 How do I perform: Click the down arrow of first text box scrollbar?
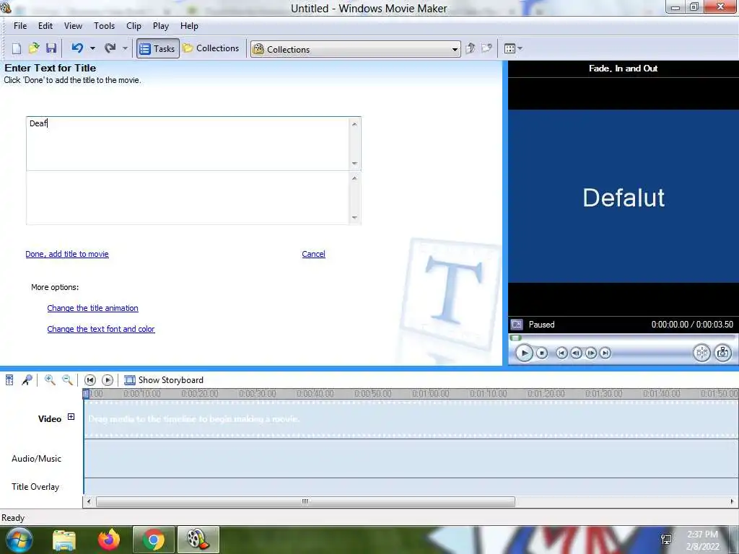[354, 164]
